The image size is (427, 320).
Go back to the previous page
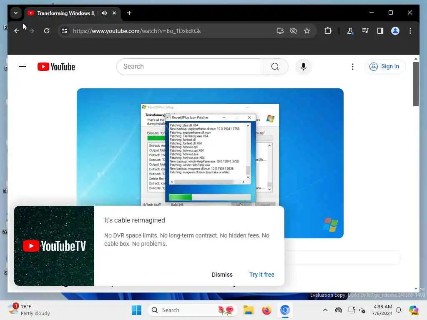point(17,31)
